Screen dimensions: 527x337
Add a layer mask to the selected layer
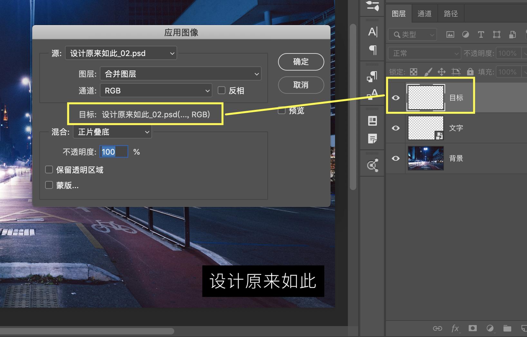pos(473,328)
